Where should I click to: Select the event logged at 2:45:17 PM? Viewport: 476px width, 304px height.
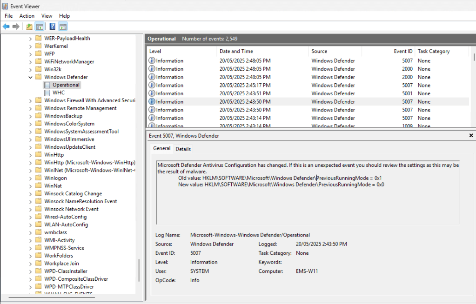pyautogui.click(x=245, y=86)
